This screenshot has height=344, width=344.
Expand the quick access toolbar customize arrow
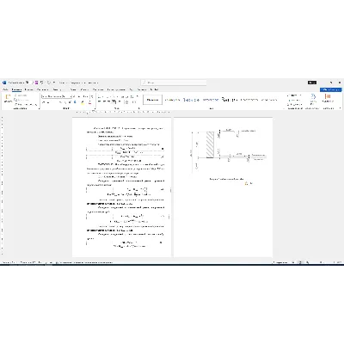coord(53,83)
